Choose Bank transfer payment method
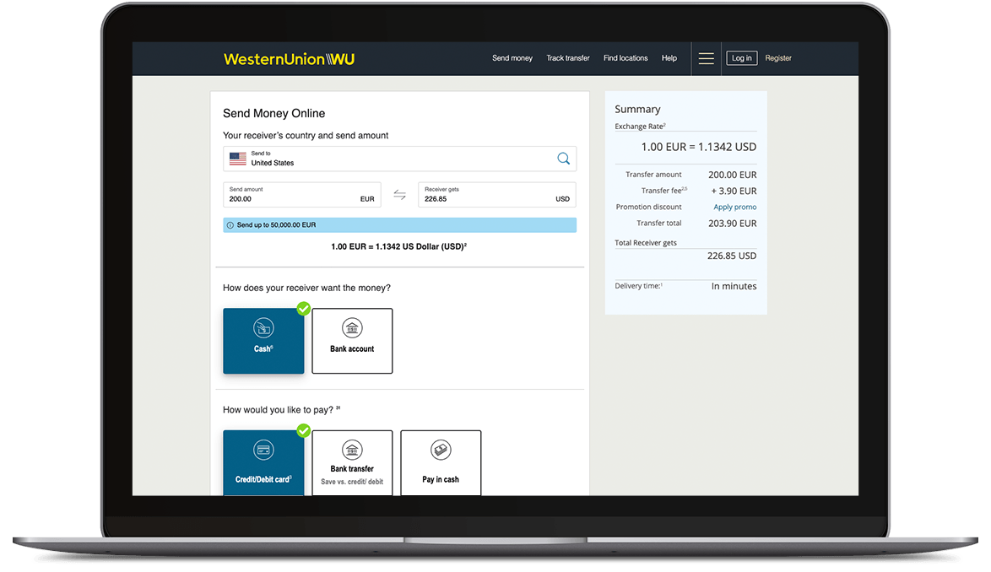The height and width of the screenshot is (572, 991). [352, 463]
